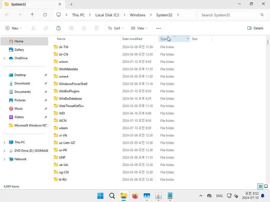This screenshot has height=202, width=270.
Task: Click the File Explorer taskbar icon
Action: [x=124, y=196]
